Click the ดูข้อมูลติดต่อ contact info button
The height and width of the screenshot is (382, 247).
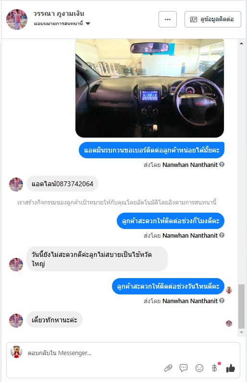point(213,19)
